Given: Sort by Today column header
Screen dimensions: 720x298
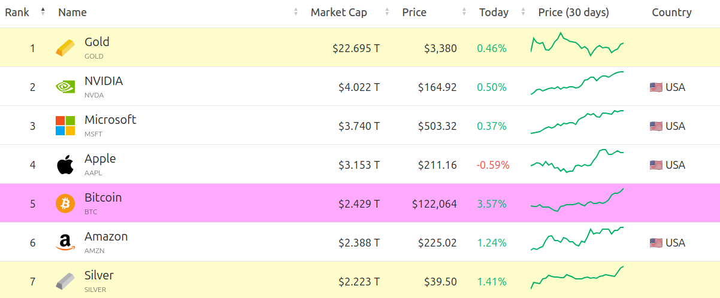Looking at the screenshot, I should 494,13.
